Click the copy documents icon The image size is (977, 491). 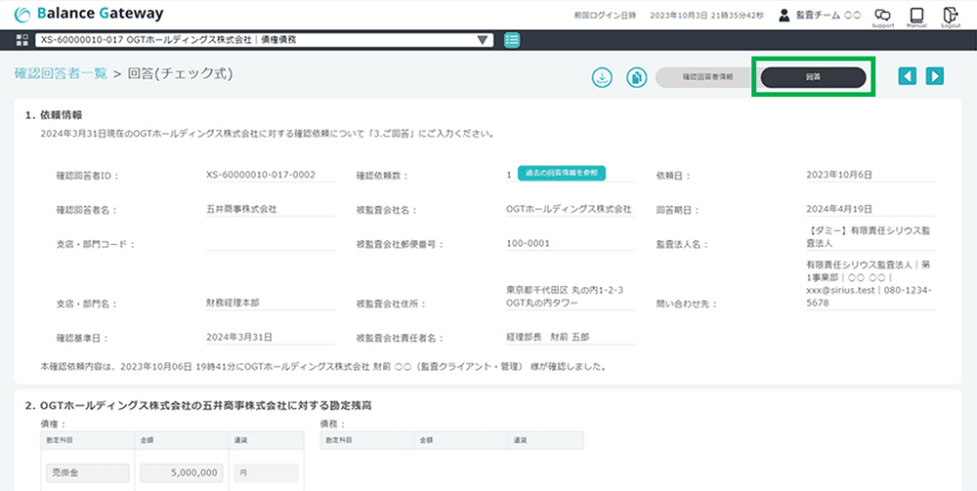[635, 77]
